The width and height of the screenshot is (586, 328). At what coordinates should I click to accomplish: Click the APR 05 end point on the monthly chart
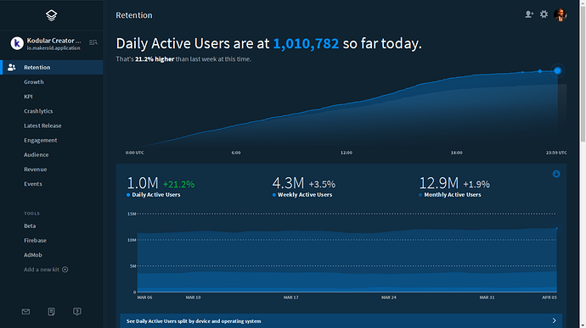[556, 228]
